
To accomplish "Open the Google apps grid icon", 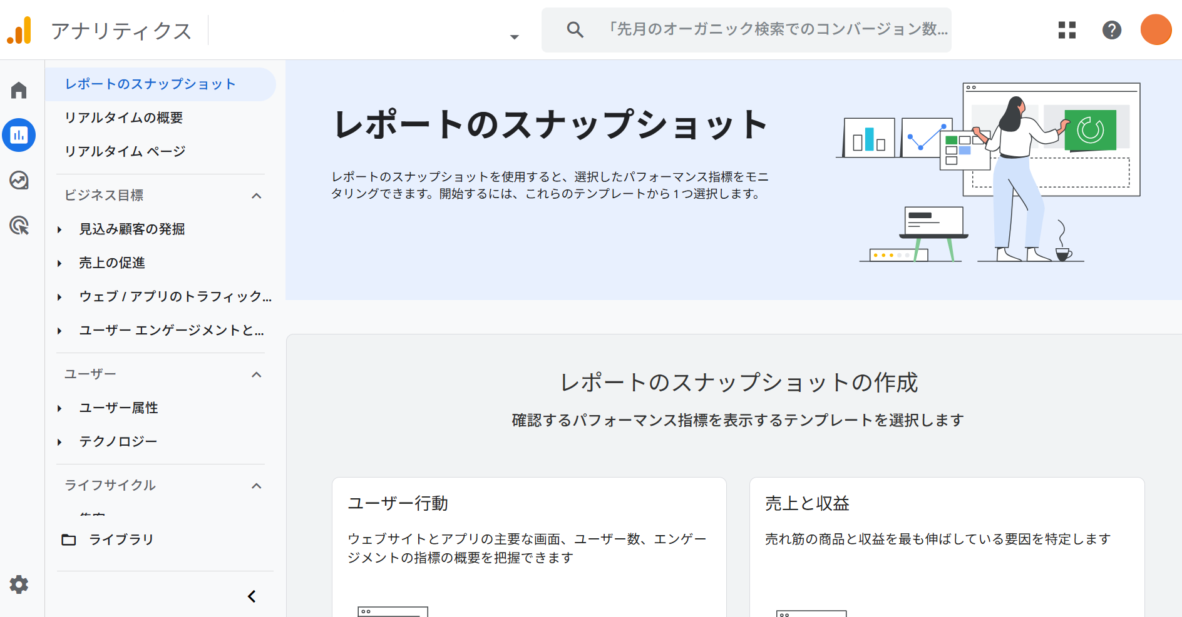I will [1067, 30].
